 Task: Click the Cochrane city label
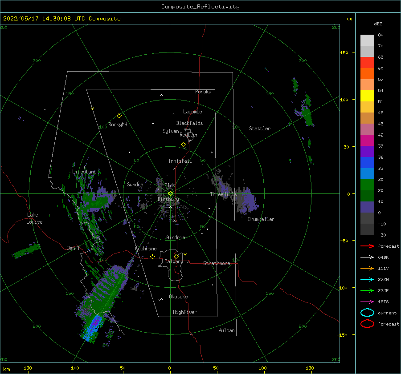[146, 249]
